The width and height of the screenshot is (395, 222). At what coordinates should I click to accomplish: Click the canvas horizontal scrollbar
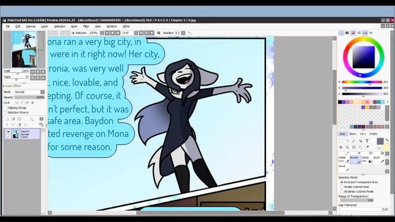click(210, 213)
